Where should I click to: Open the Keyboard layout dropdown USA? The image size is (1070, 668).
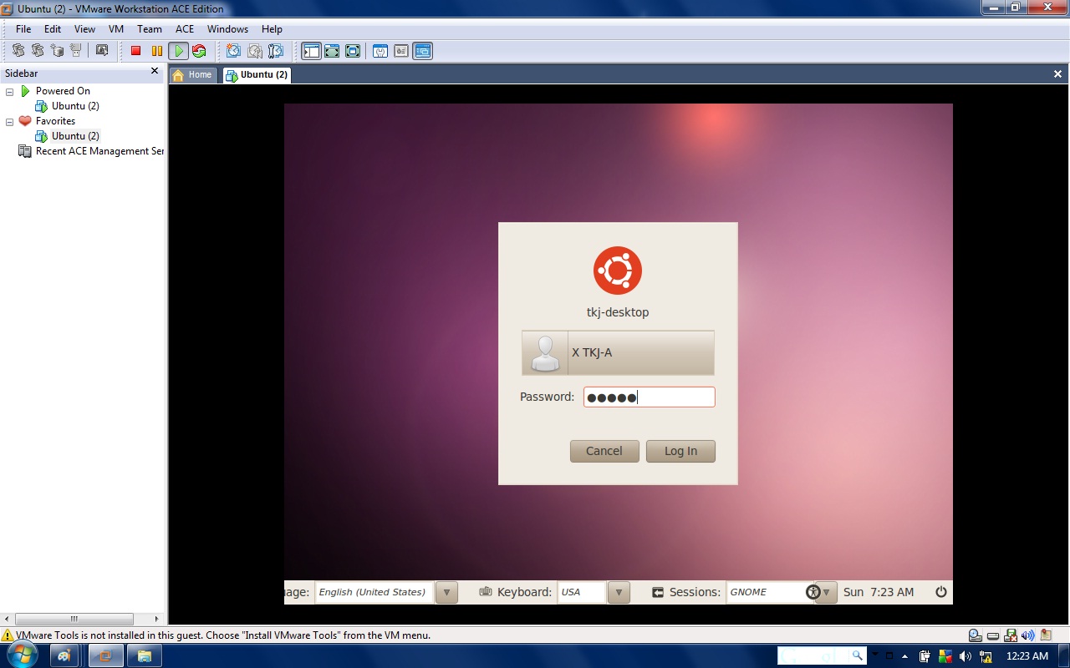click(x=619, y=592)
